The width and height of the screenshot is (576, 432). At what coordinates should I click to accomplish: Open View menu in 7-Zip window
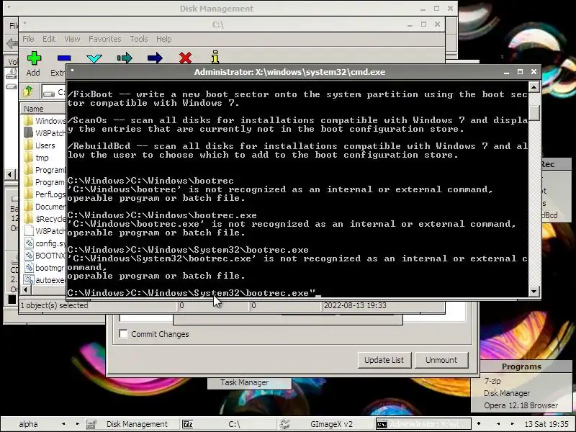(x=72, y=39)
